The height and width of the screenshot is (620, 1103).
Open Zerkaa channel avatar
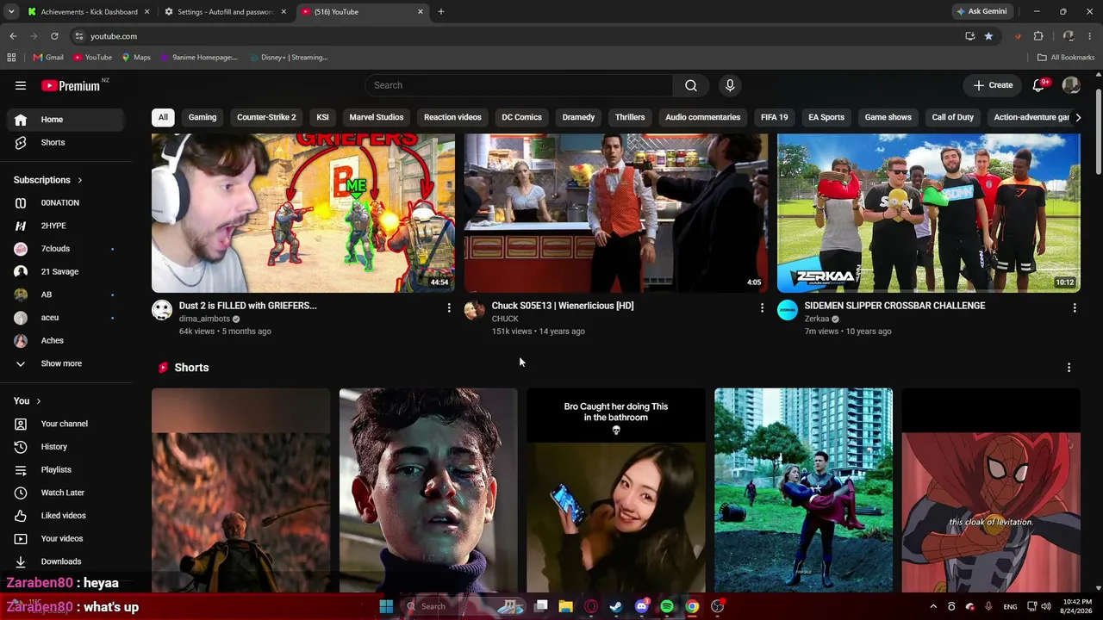(x=788, y=310)
